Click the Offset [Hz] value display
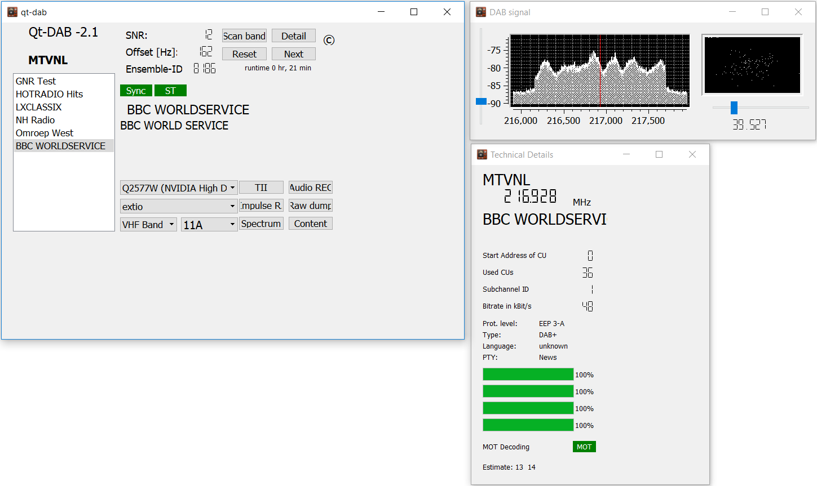This screenshot has width=817, height=486. pos(206,52)
